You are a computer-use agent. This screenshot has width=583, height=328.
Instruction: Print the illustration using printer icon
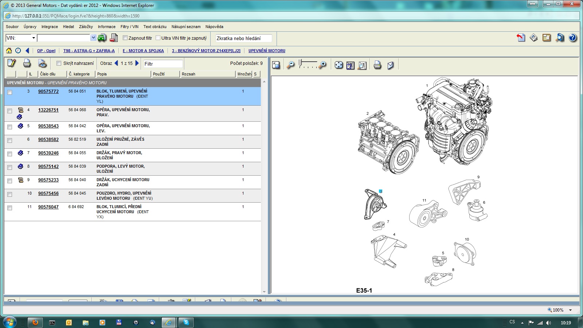coord(377,65)
